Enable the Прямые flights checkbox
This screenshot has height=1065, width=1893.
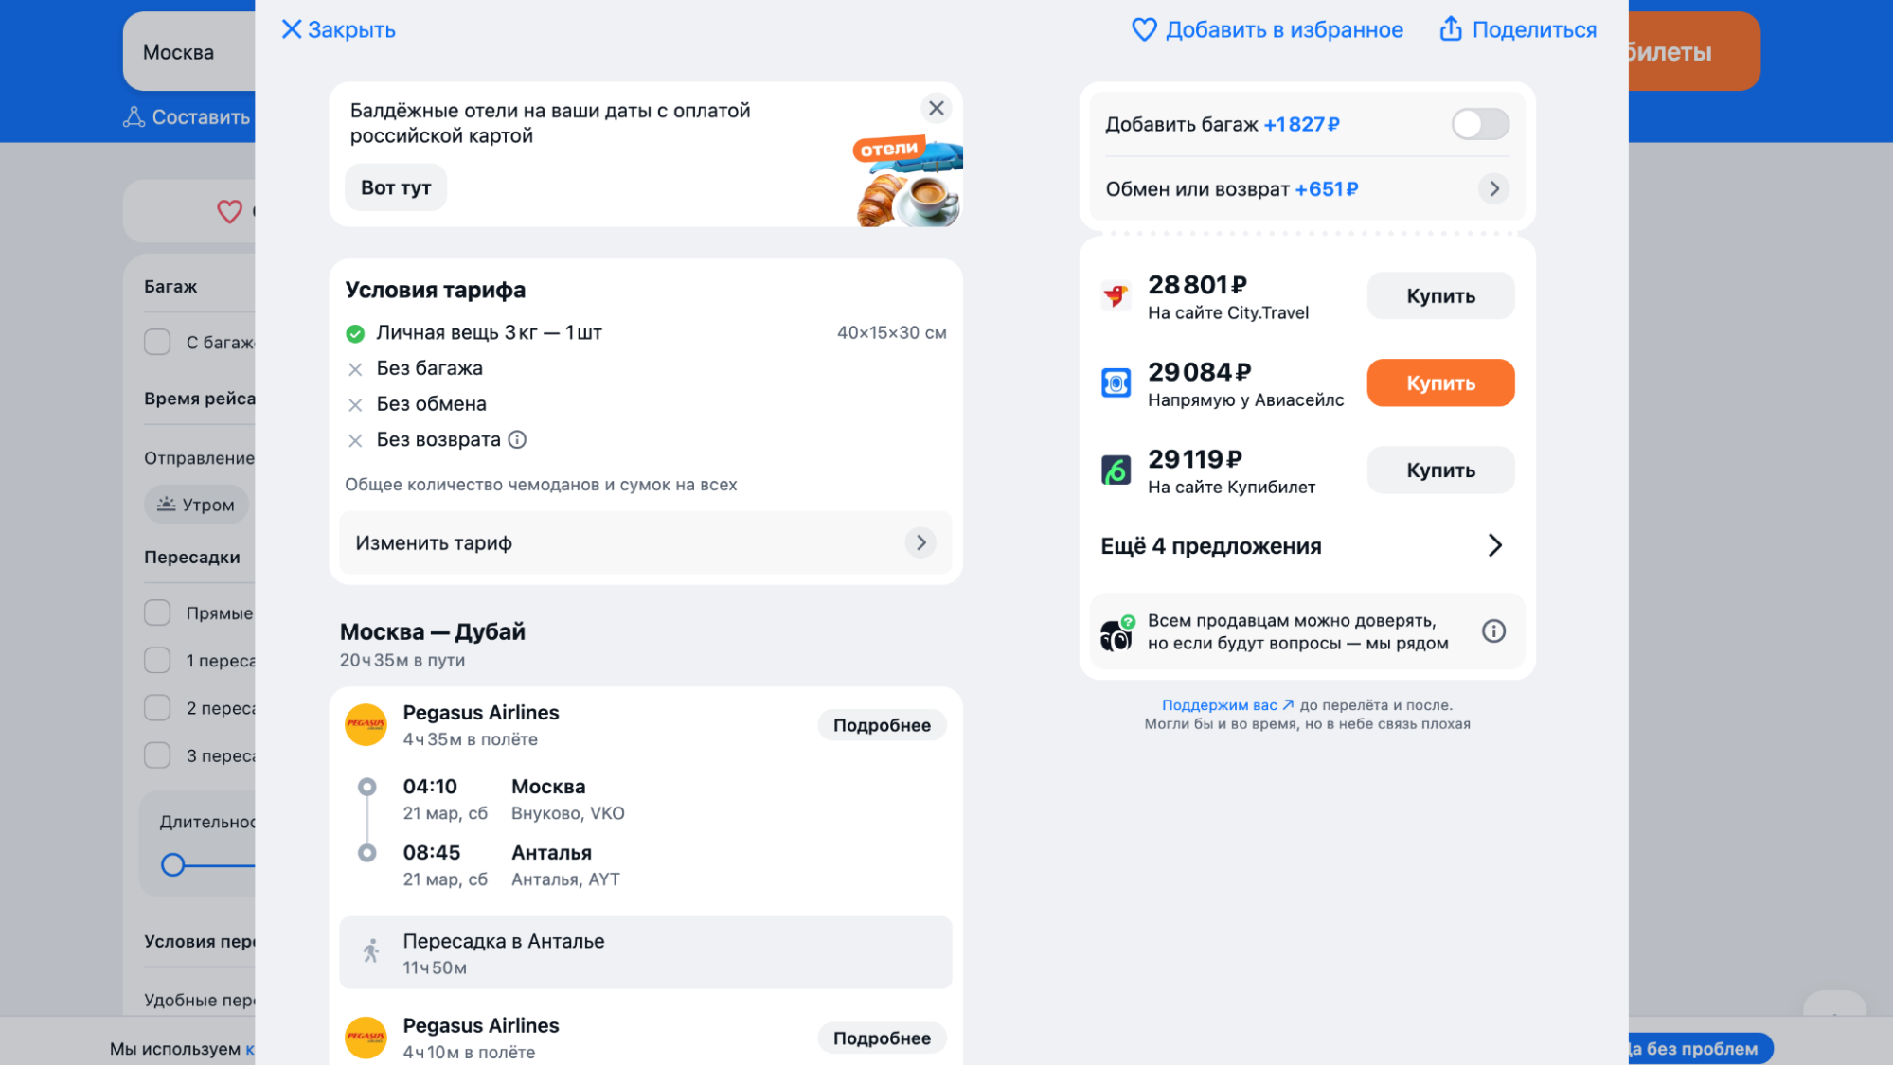(x=157, y=613)
